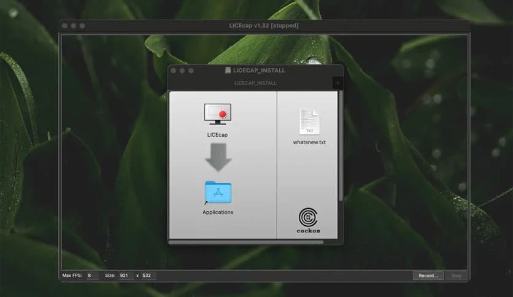Select the LICECAP_INSTALL Finder tab
The width and height of the screenshot is (513, 297).
(251, 83)
